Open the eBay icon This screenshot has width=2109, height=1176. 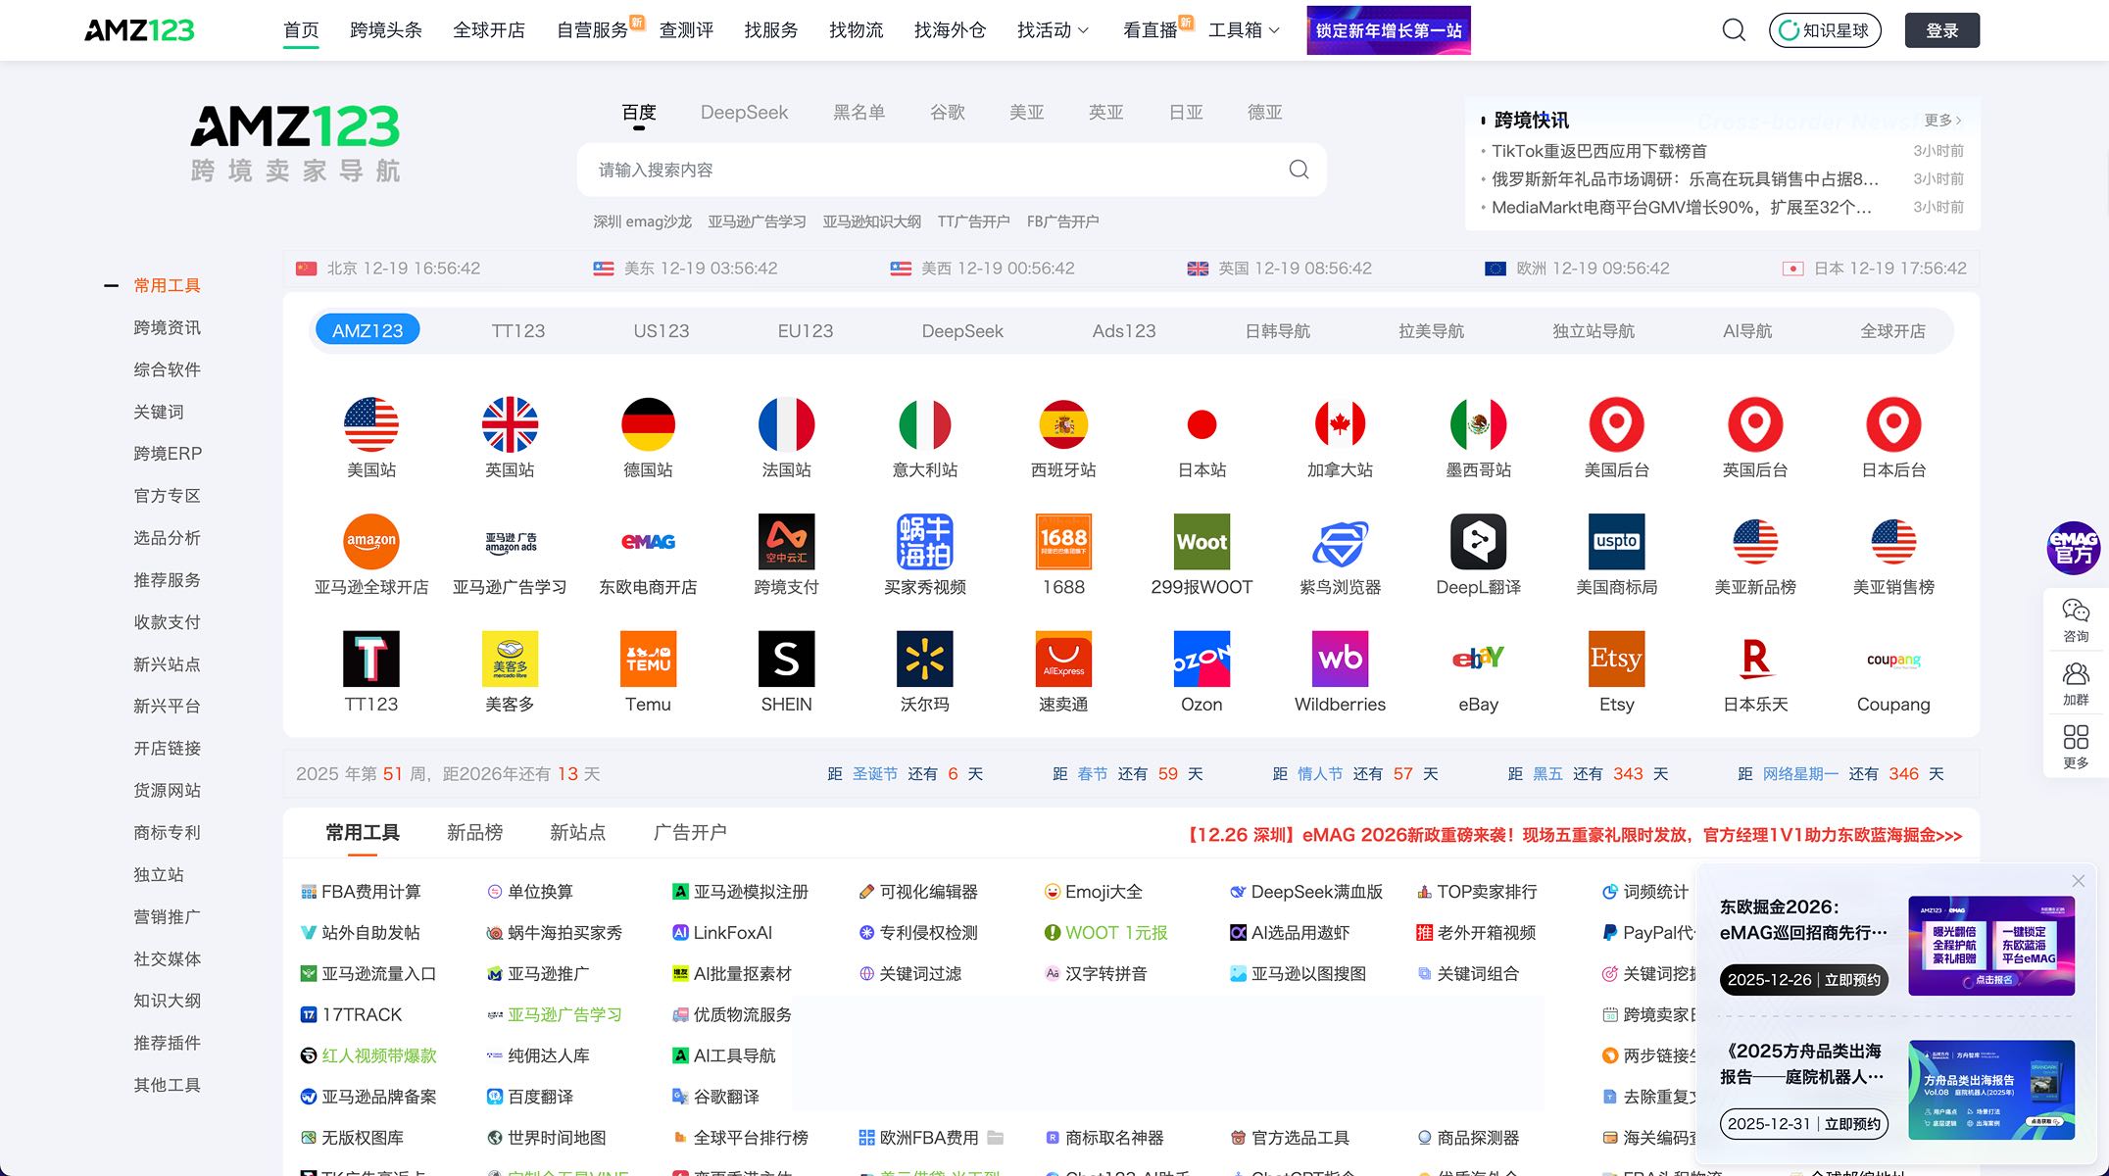click(1478, 659)
